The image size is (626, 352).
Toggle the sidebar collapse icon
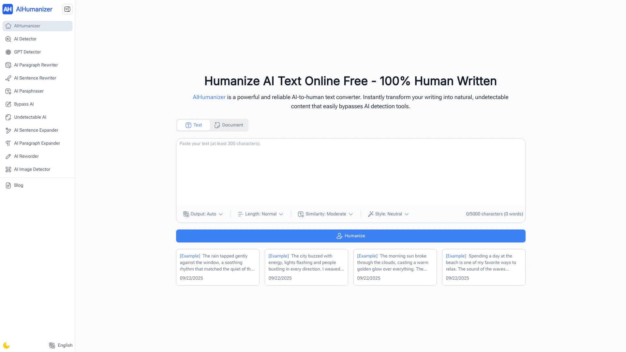[x=67, y=9]
